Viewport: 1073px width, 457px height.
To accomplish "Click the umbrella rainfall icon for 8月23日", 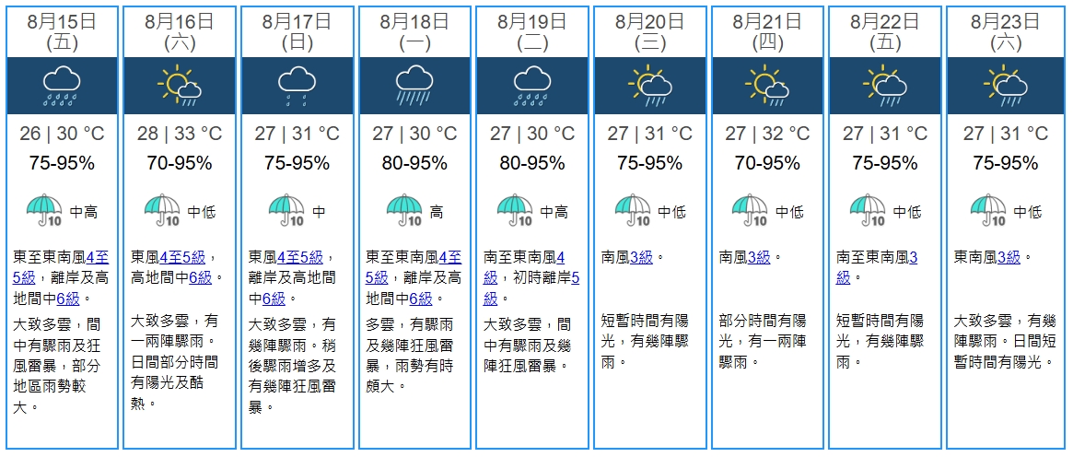I will coord(987,211).
